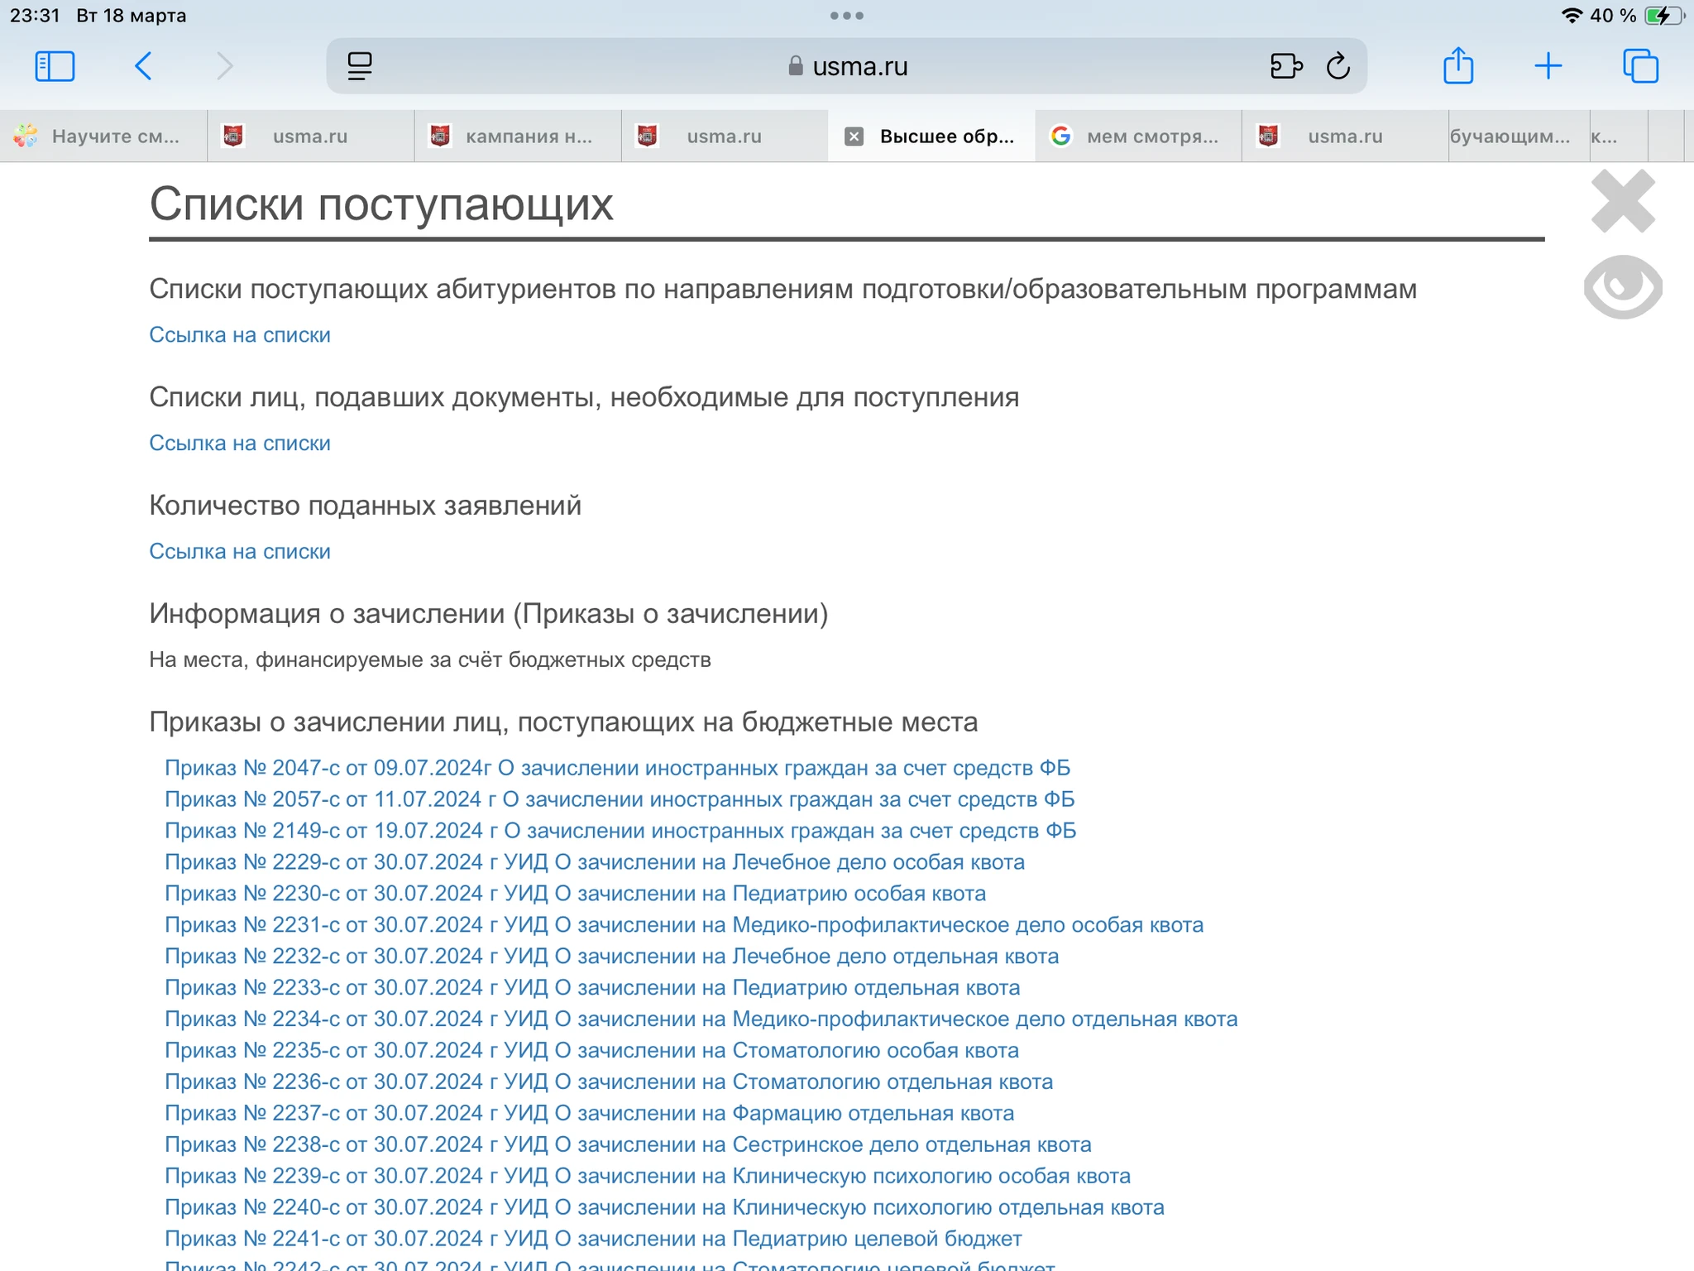Tap the extensions puzzle icon
Viewport: 1694px width, 1271px height.
(x=1285, y=66)
